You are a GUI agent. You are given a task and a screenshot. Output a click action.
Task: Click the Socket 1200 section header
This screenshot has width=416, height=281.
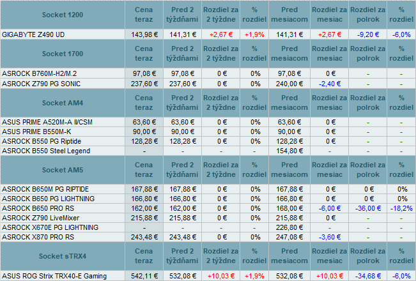tap(63, 15)
